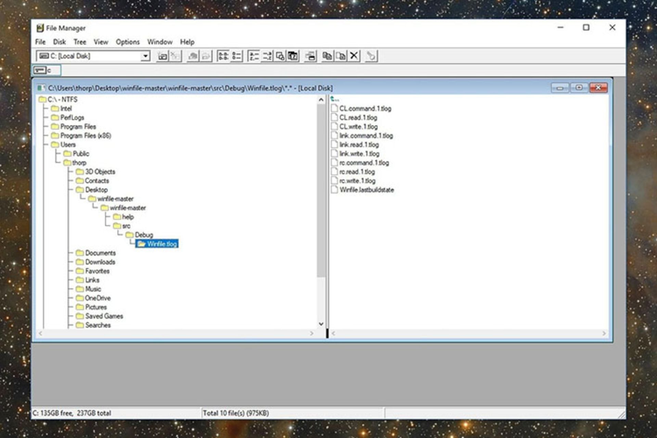
Task: Click the Permissions key toolbar icon
Action: pos(371,56)
